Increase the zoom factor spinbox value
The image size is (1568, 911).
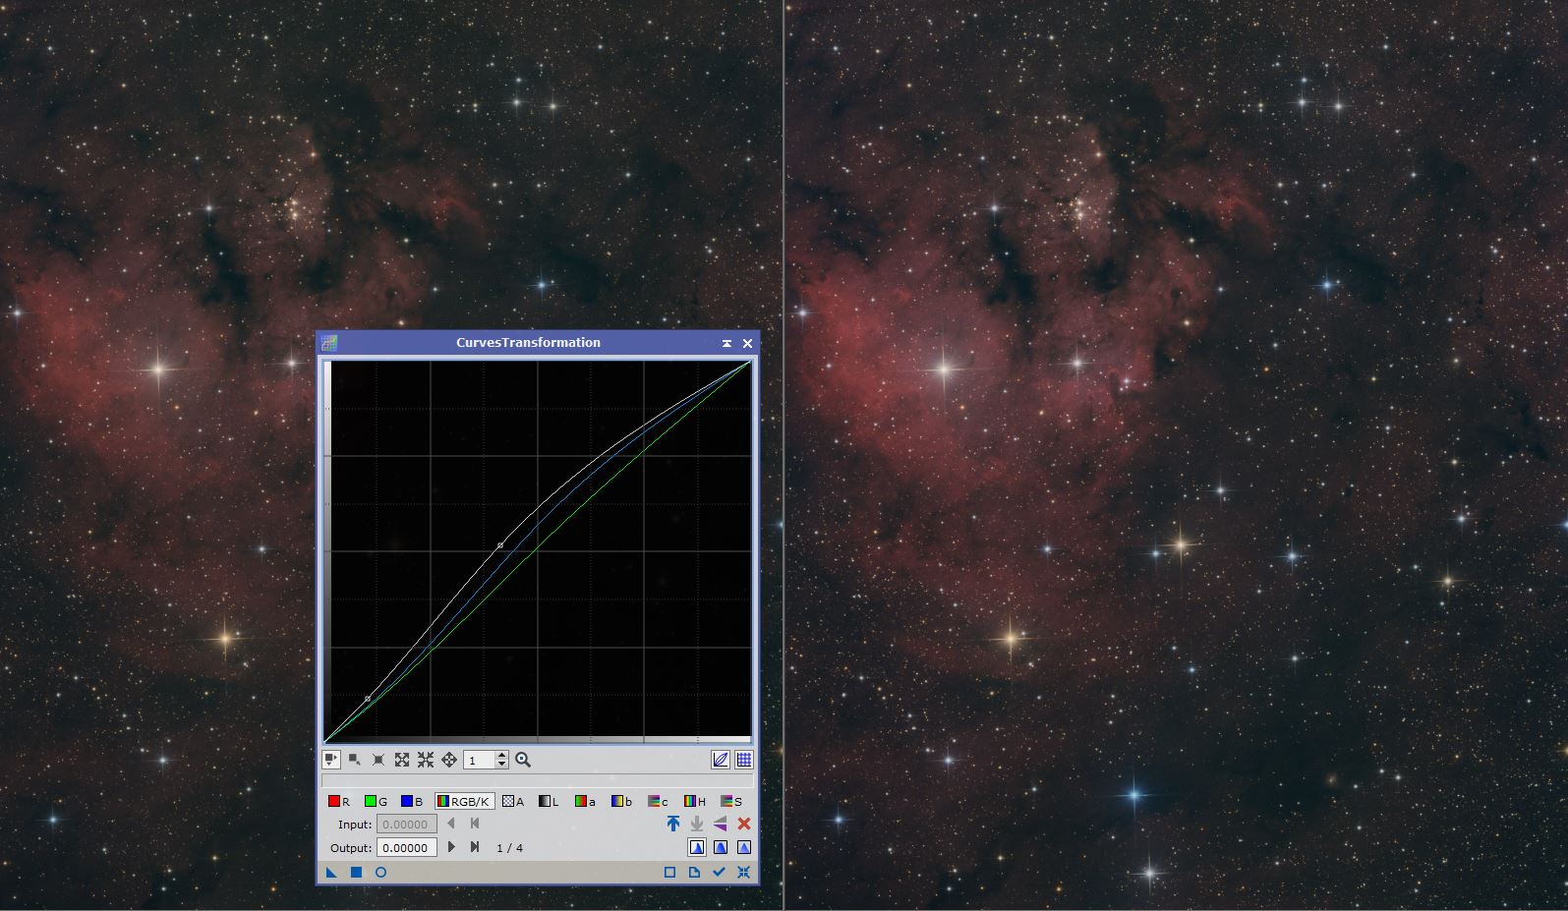(x=502, y=756)
